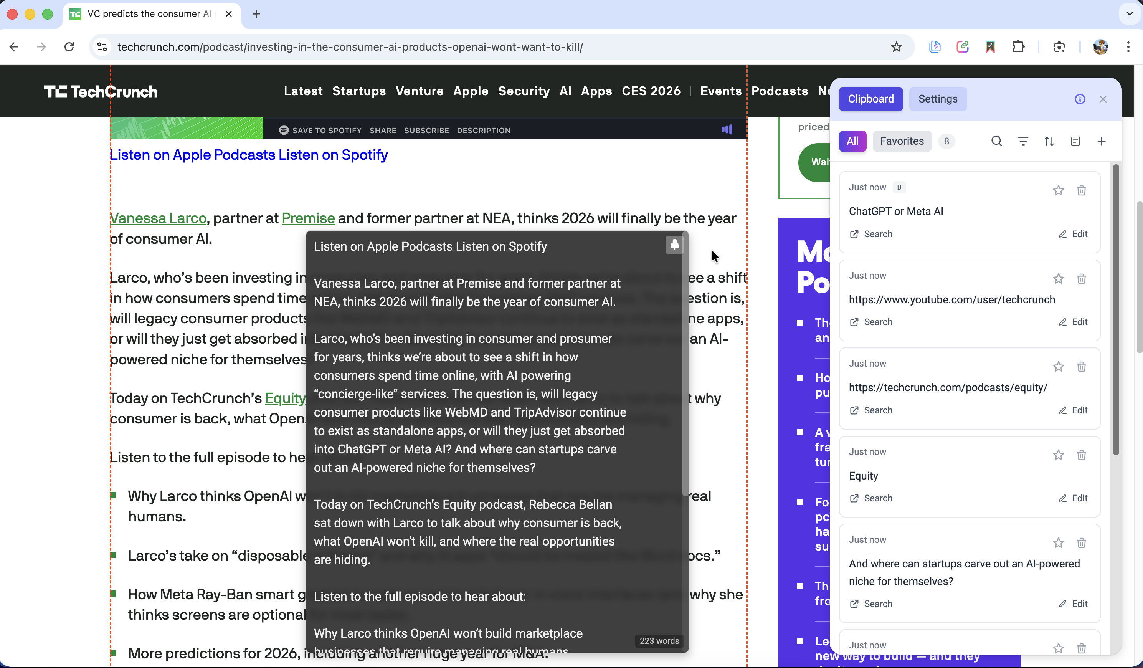Open the Extensions puzzle-piece menu
The width and height of the screenshot is (1143, 668).
tap(1018, 47)
